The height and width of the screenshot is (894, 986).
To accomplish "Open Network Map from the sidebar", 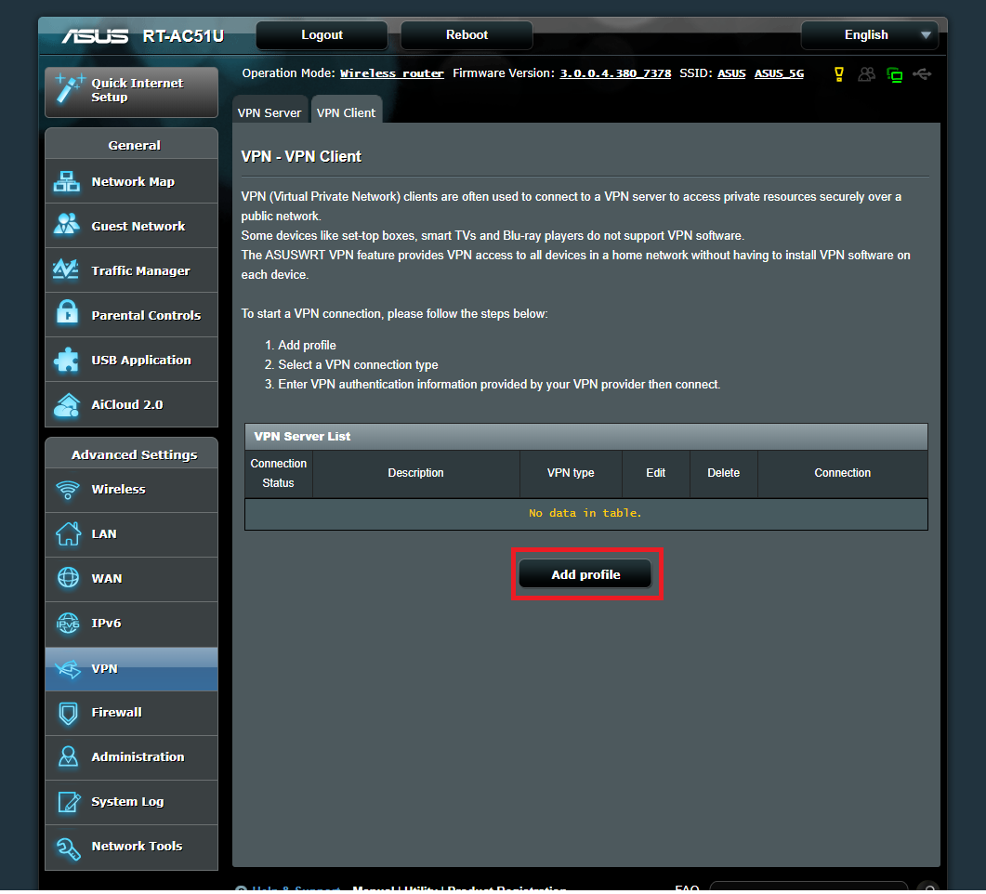I will (x=132, y=182).
